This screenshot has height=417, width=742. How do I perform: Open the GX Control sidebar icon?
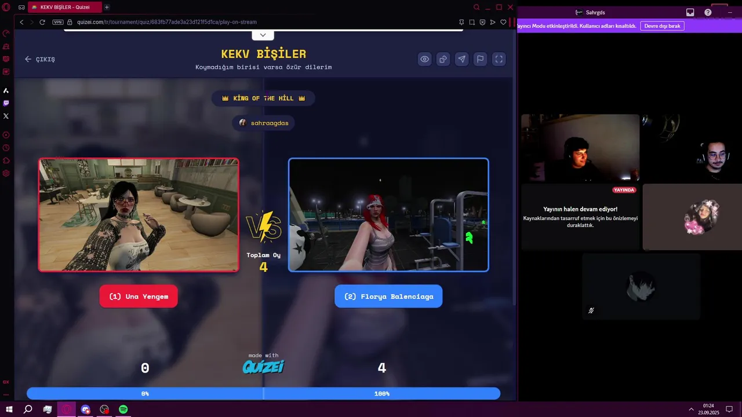[x=6, y=33]
